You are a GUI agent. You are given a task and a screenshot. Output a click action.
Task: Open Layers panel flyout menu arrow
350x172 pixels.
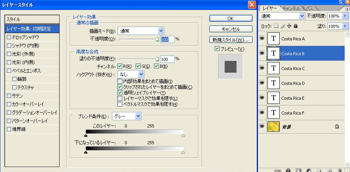click(347, 9)
